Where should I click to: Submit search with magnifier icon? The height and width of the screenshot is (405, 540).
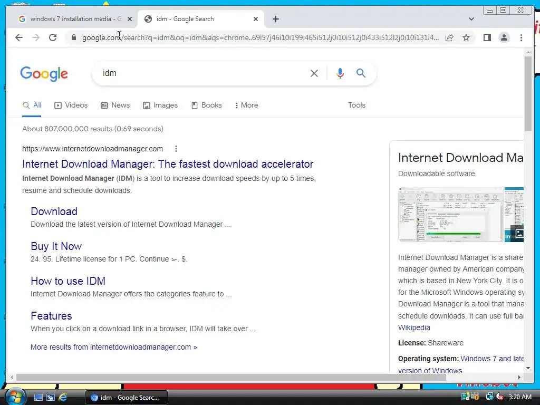tap(361, 73)
